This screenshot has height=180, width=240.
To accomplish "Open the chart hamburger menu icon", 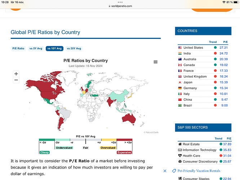I will coord(156,62).
